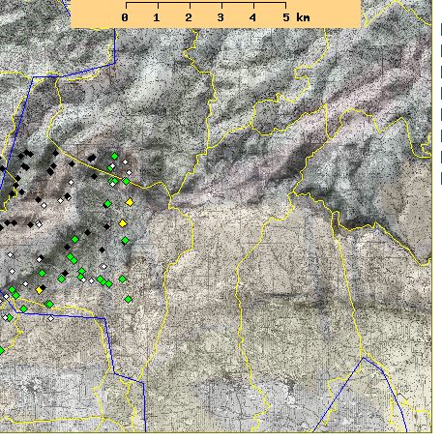Select the topmost white diamond marker
442x441 pixels.
tap(125, 162)
